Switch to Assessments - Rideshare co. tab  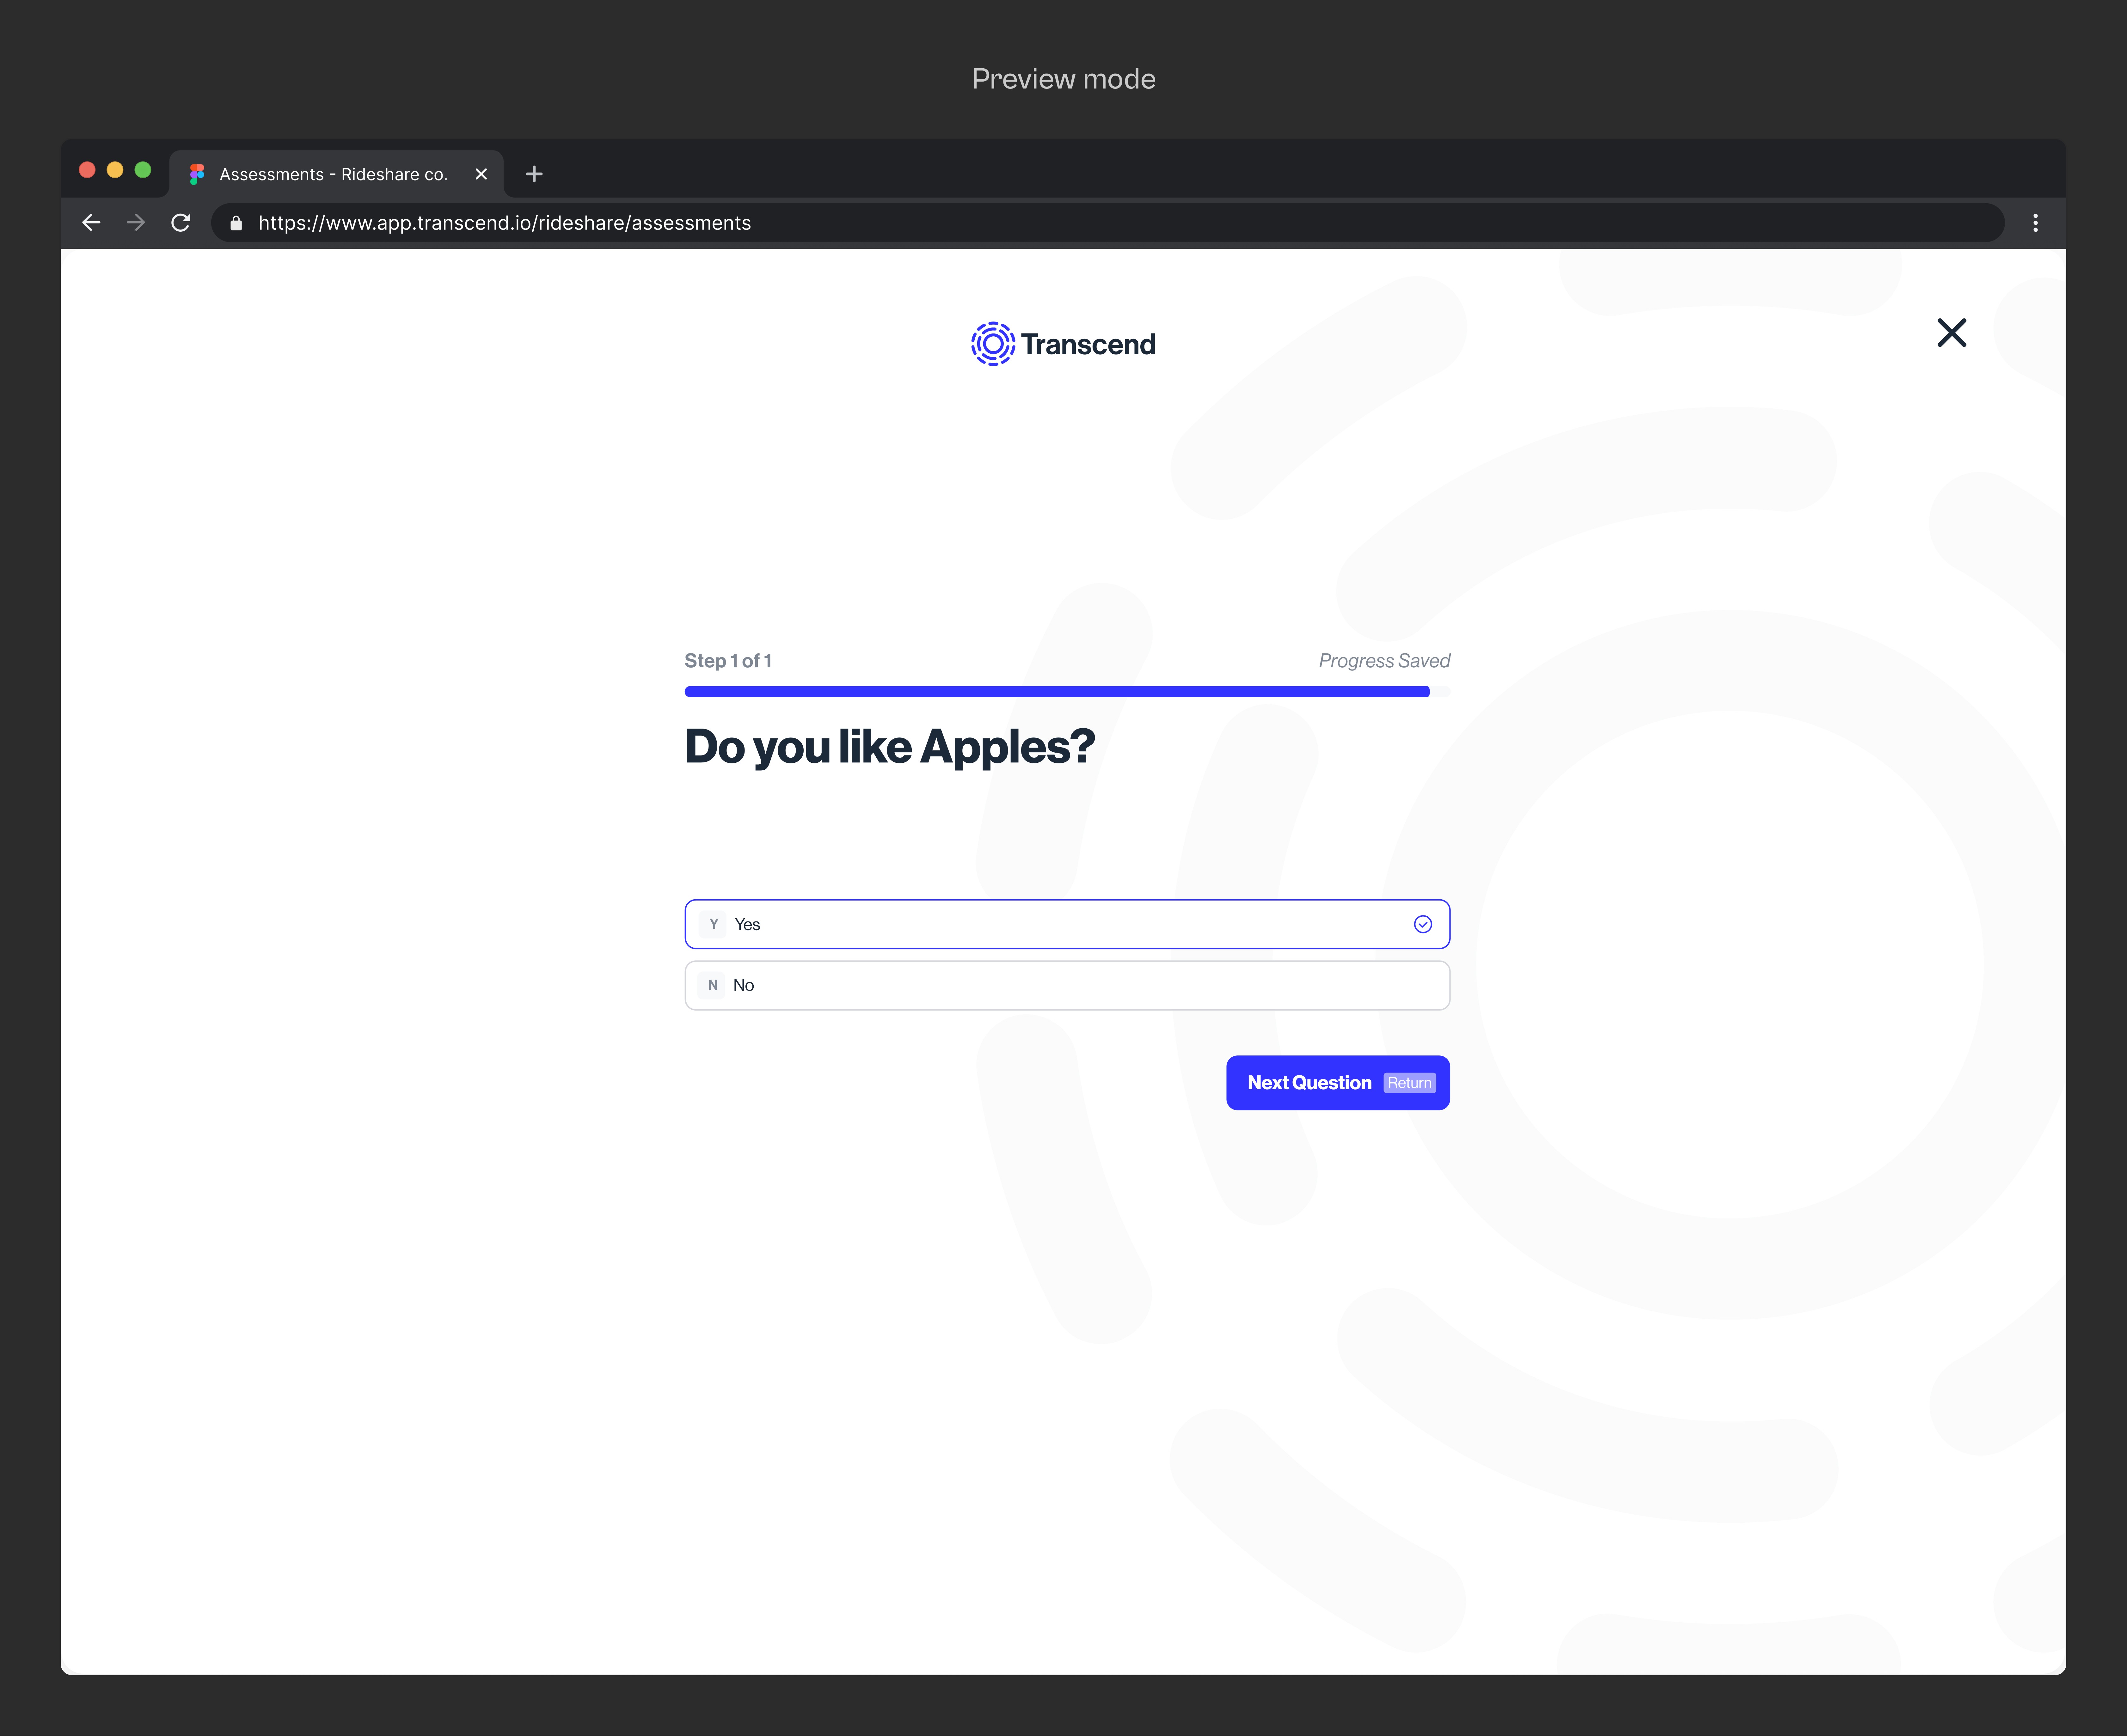pyautogui.click(x=333, y=174)
